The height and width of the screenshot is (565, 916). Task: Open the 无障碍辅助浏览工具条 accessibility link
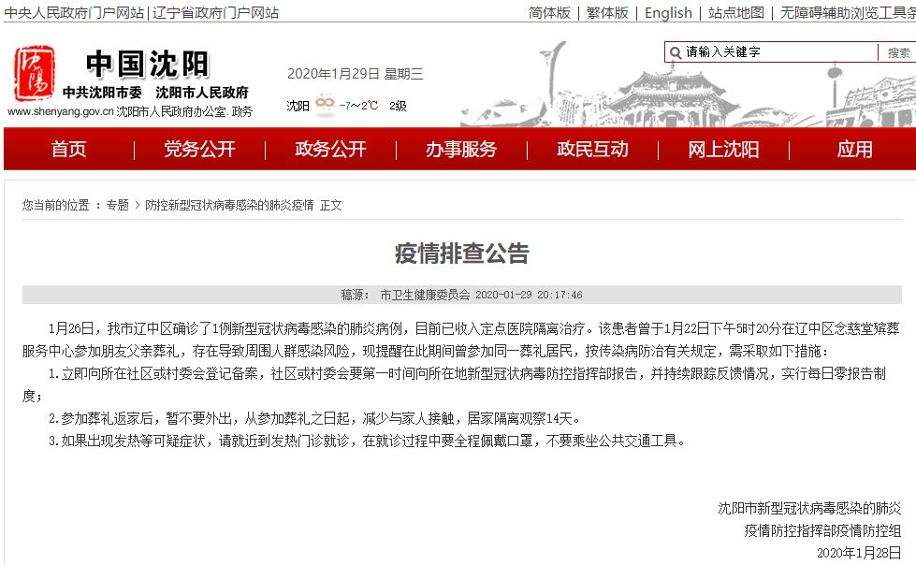pyautogui.click(x=848, y=13)
